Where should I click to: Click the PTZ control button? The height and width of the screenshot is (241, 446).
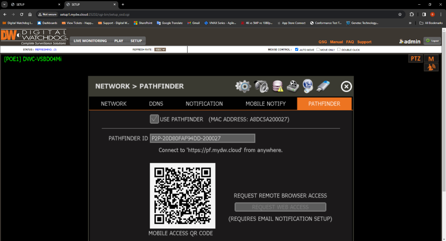click(x=415, y=59)
